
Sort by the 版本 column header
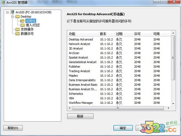coord(106,34)
